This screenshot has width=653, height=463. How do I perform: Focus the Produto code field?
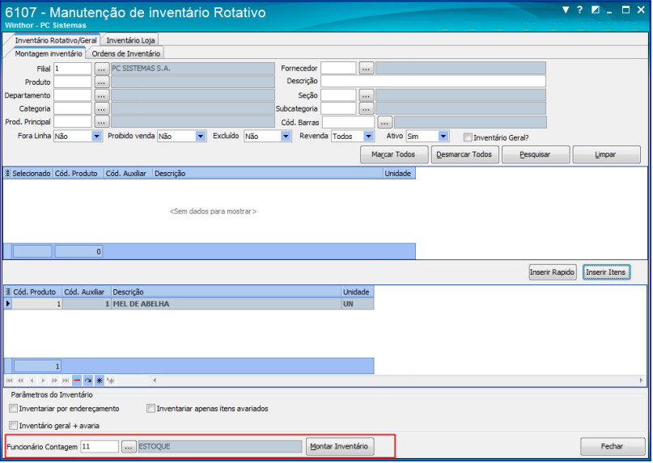coord(73,82)
